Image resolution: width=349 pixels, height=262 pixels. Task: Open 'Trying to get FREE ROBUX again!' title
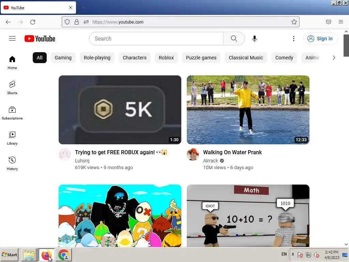point(121,152)
